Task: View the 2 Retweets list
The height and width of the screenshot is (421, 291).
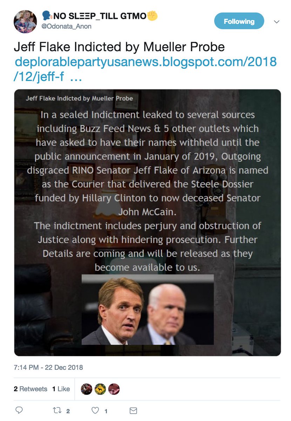Action: tap(31, 389)
